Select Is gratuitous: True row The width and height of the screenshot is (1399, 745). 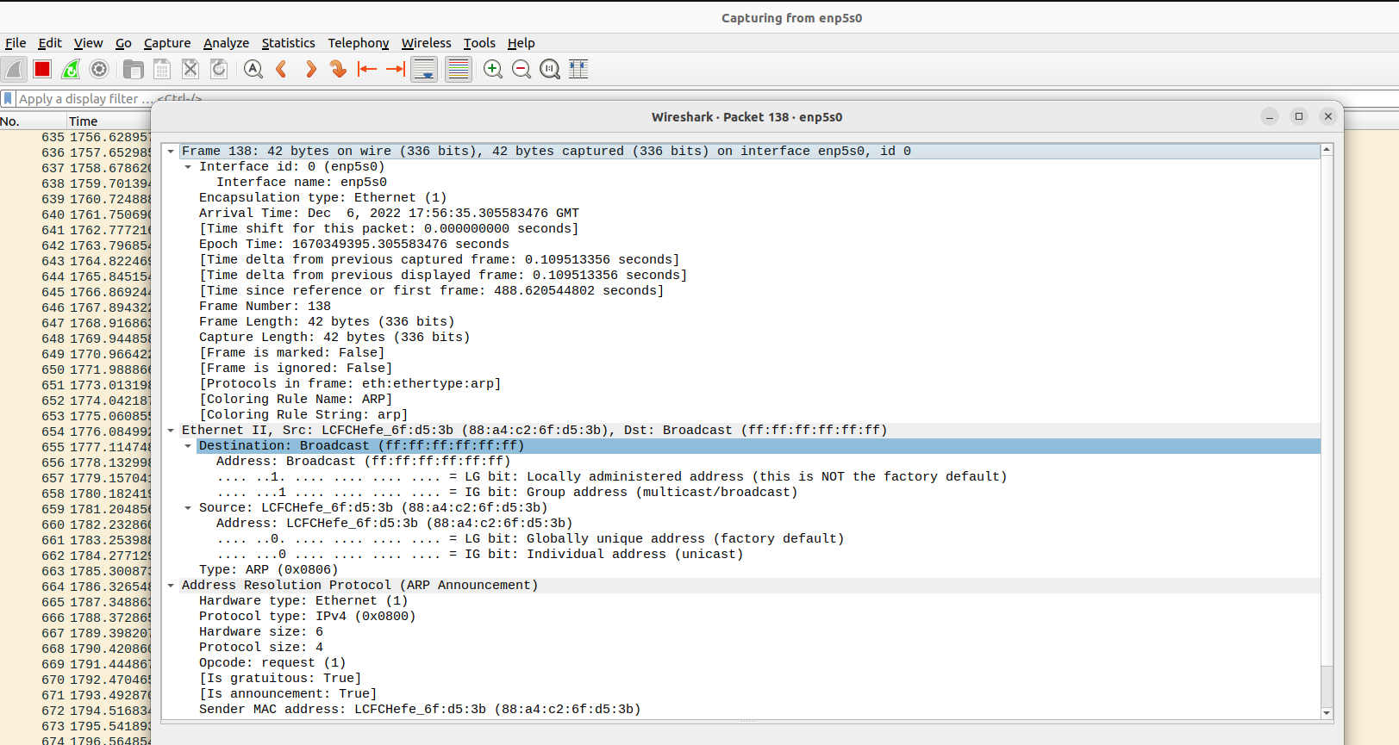click(741, 679)
